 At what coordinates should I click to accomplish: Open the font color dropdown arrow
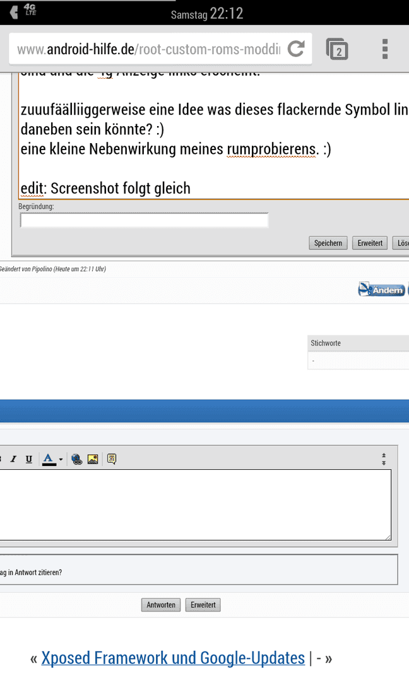click(61, 460)
